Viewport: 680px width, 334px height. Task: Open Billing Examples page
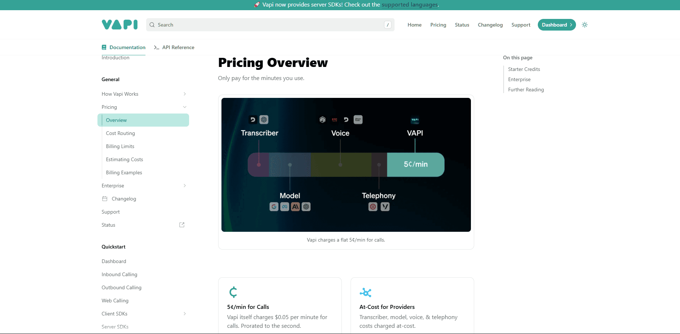tap(124, 172)
